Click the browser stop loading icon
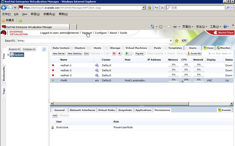Image resolution: width=235 pixels, height=146 pixels. [162, 7]
